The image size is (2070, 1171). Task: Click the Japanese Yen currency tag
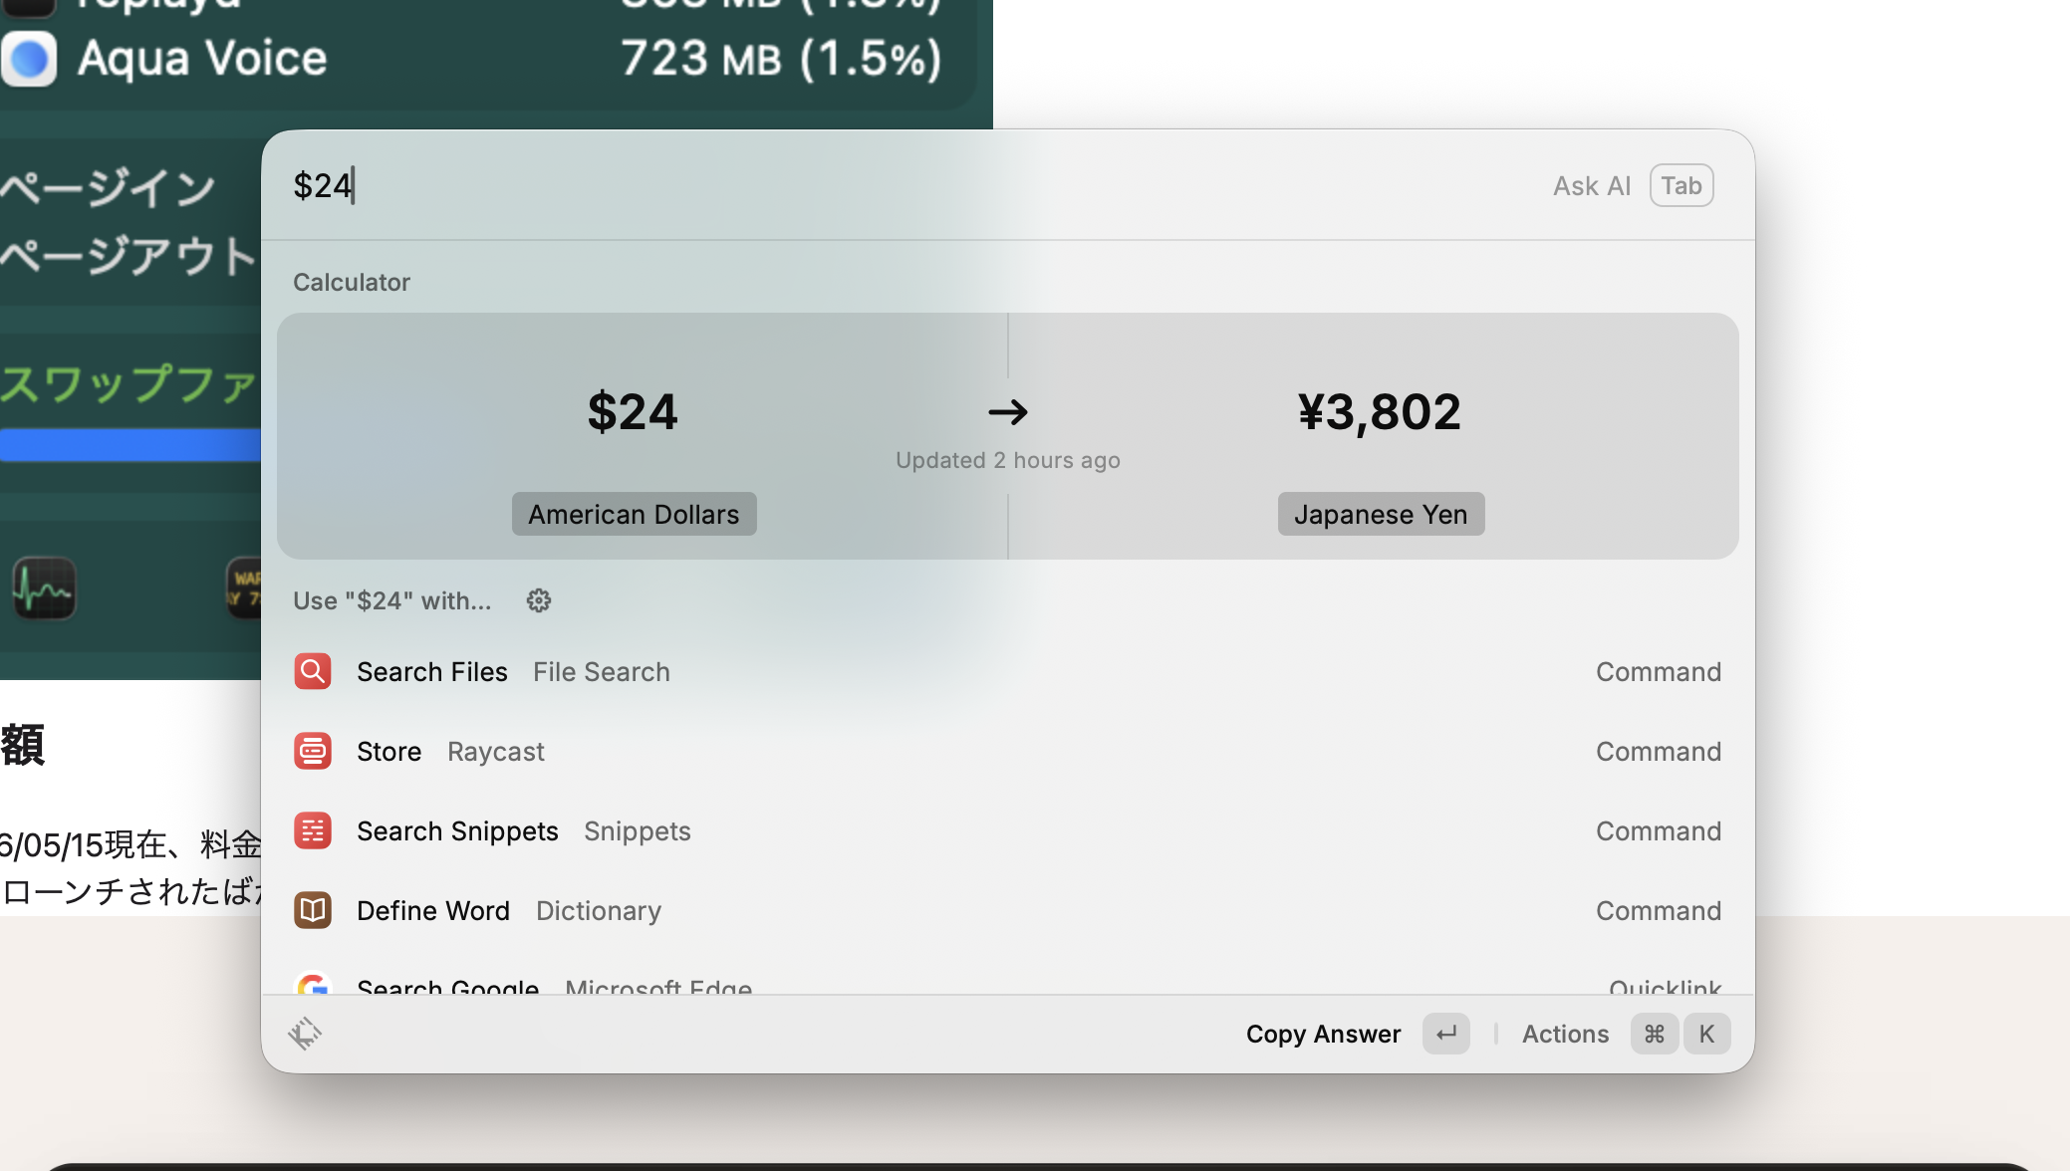click(1381, 514)
